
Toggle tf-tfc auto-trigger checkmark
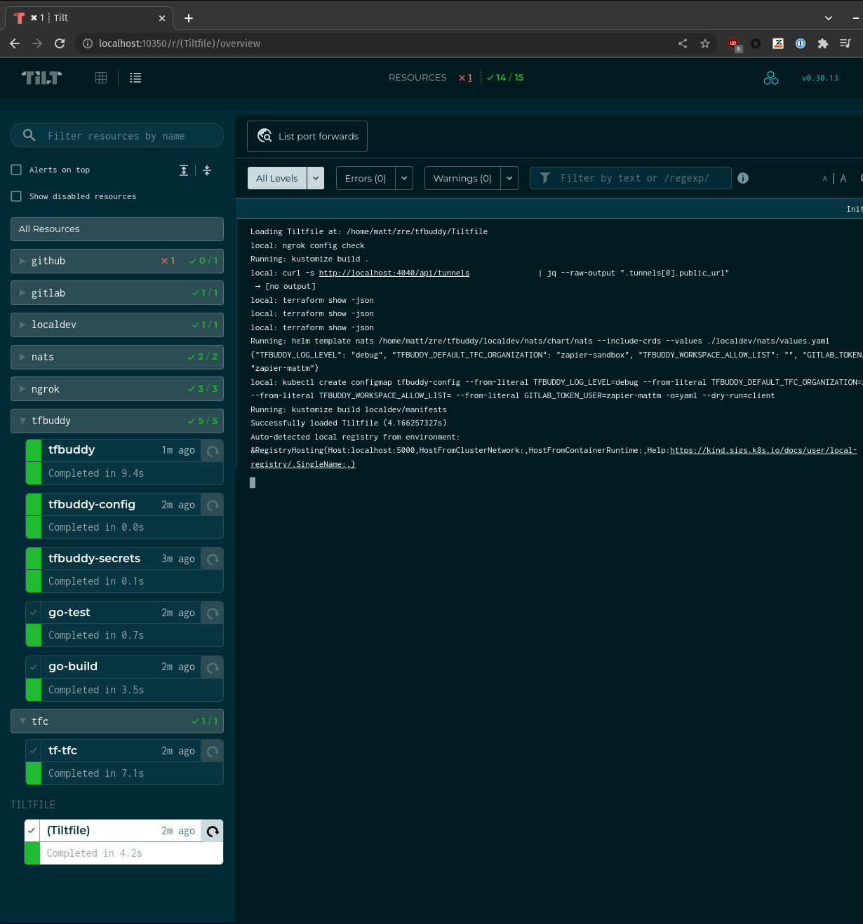point(33,751)
